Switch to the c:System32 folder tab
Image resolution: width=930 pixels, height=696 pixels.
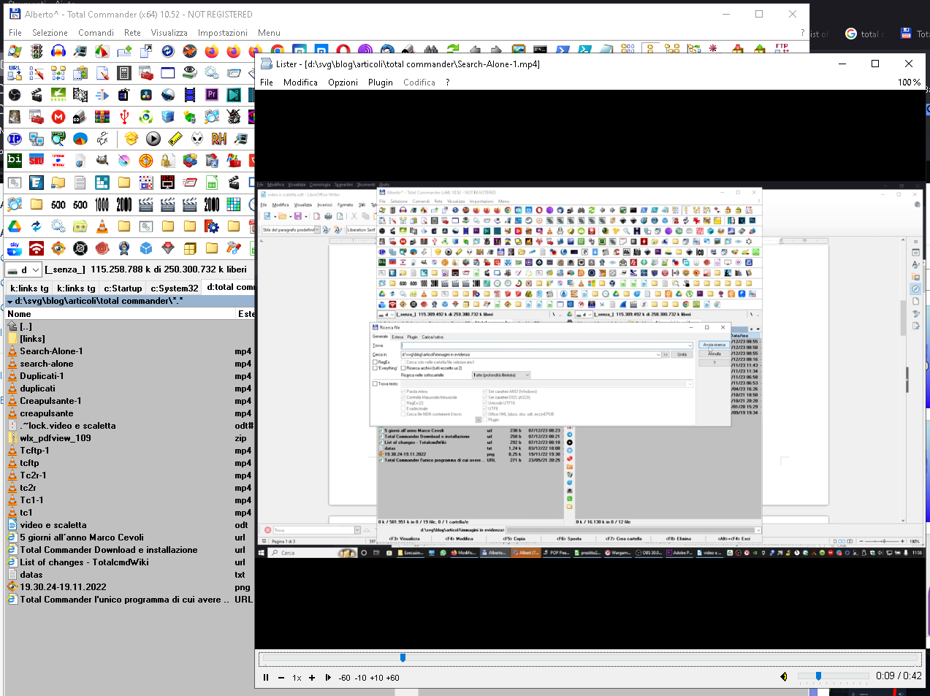point(175,288)
